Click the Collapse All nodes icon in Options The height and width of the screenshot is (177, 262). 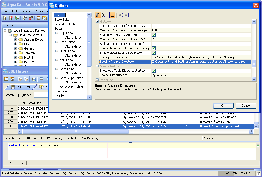pos(127,15)
